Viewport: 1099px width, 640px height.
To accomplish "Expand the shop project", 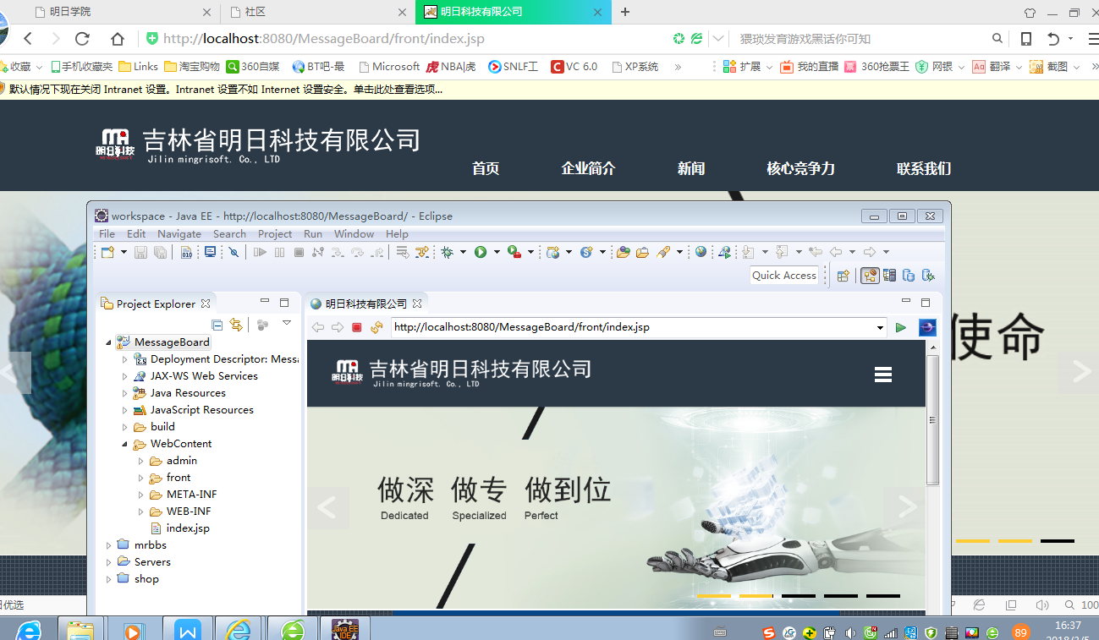I will click(x=108, y=579).
